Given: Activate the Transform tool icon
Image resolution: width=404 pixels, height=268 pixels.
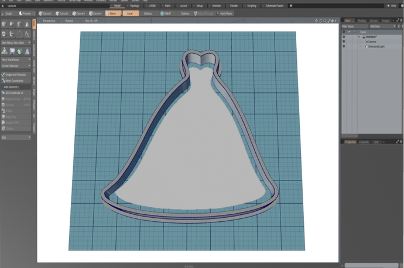Looking at the screenshot, I should click(x=4, y=51).
